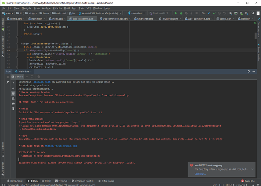Open the File menu
Screen dimensions: 261x186
pos(3,8)
